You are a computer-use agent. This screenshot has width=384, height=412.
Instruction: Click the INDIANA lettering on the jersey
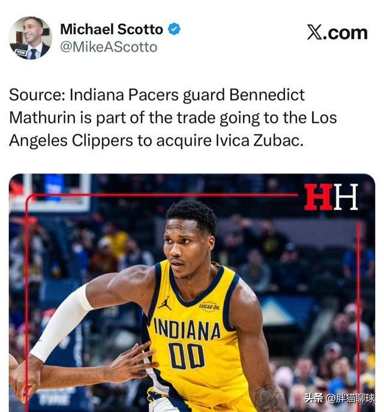[x=187, y=329]
